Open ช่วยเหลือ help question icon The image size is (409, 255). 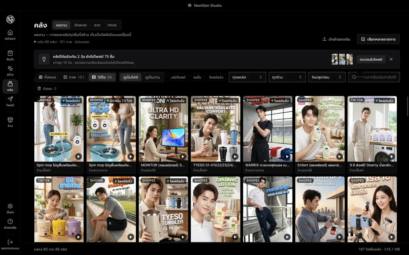(10, 224)
